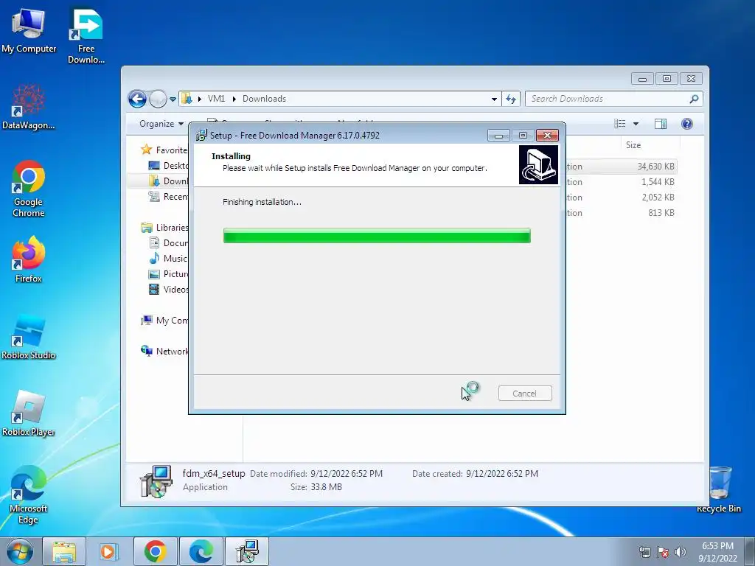The image size is (755, 566).
Task: Click the network status tray icon
Action: [644, 552]
